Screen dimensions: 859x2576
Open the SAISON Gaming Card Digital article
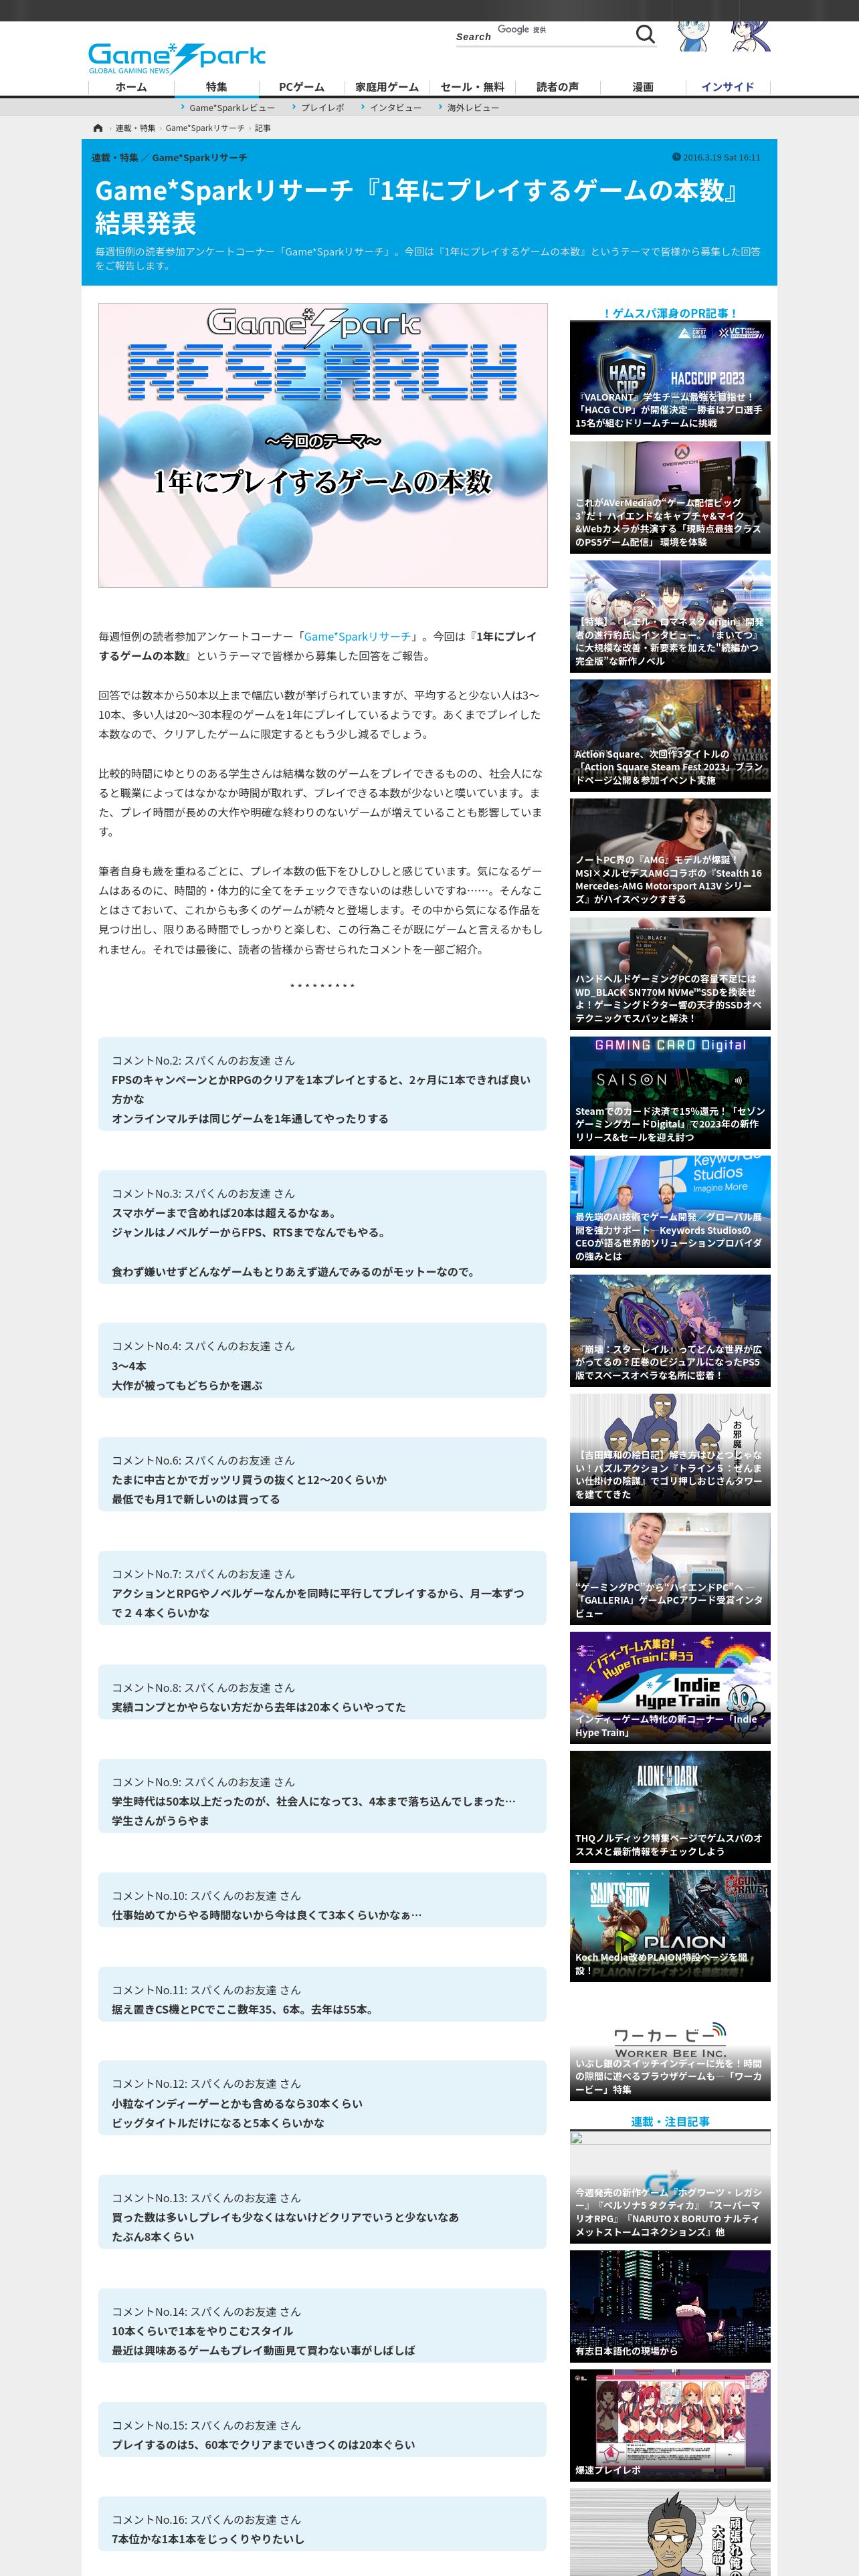670,1092
